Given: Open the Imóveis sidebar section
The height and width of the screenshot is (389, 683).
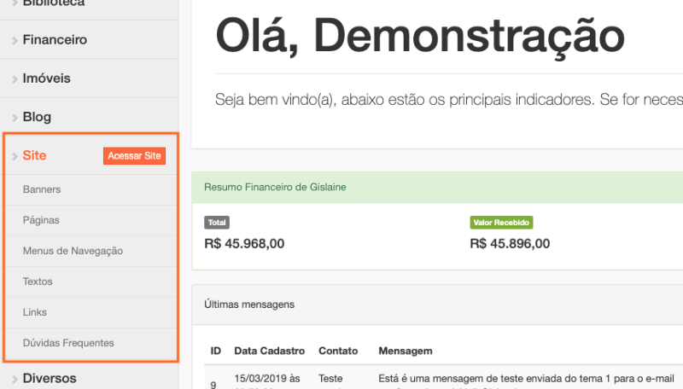Looking at the screenshot, I should point(47,78).
